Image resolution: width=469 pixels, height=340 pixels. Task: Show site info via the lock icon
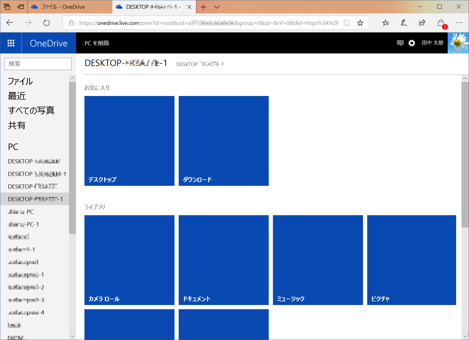point(72,23)
